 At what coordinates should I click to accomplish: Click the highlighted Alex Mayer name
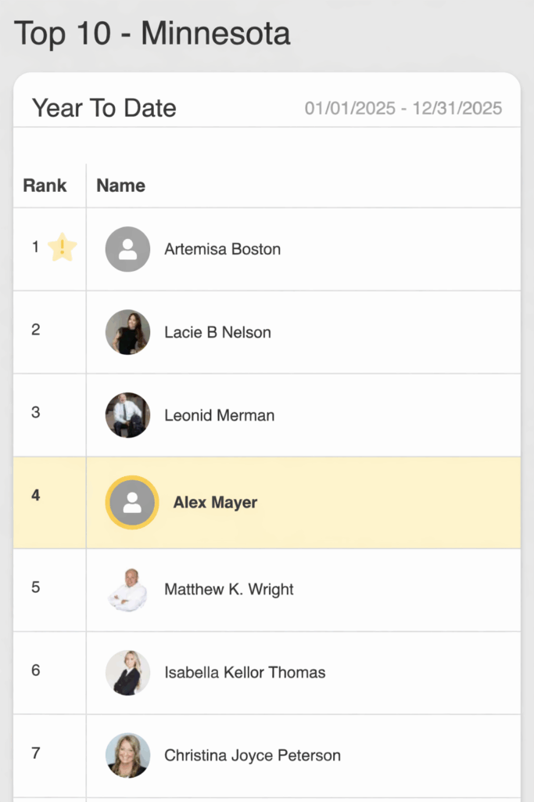click(x=215, y=503)
